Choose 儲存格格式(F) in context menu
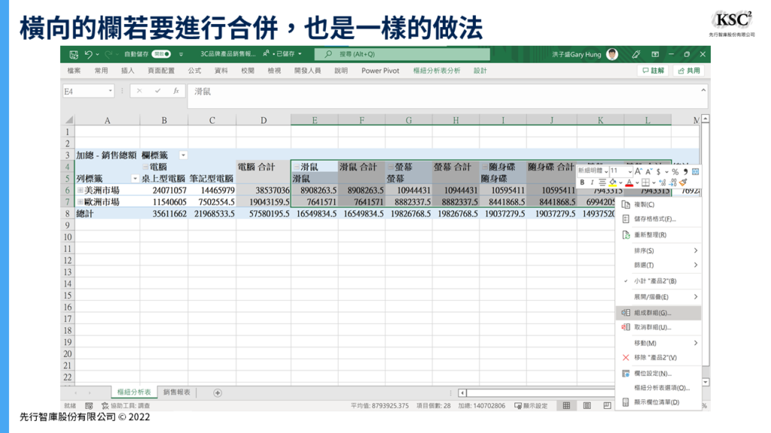The image size is (771, 433). click(x=658, y=219)
